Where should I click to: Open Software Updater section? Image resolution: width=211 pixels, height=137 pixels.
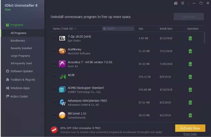click(x=20, y=71)
